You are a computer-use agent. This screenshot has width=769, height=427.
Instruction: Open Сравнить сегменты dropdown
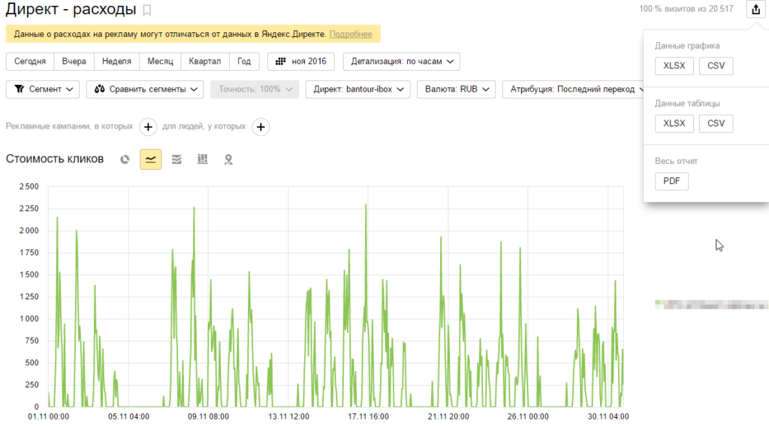[x=145, y=89]
